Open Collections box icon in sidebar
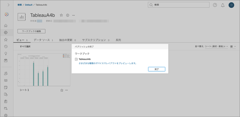The width and height of the screenshot is (240, 117). 6,61
